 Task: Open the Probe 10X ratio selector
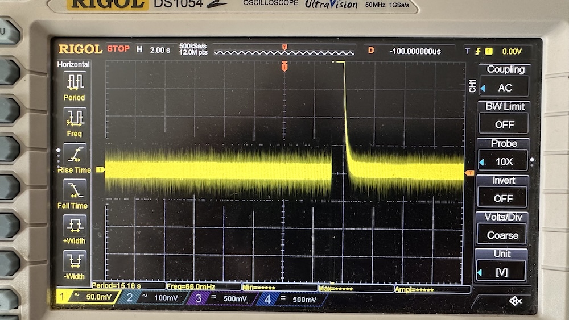504,161
